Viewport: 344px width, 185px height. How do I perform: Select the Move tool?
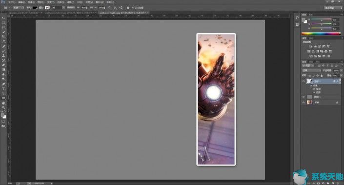coord(3,17)
